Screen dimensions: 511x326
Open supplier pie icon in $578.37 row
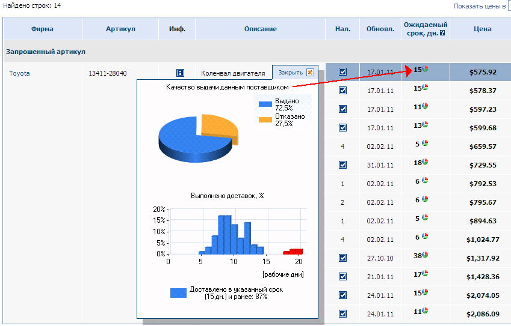click(x=425, y=87)
